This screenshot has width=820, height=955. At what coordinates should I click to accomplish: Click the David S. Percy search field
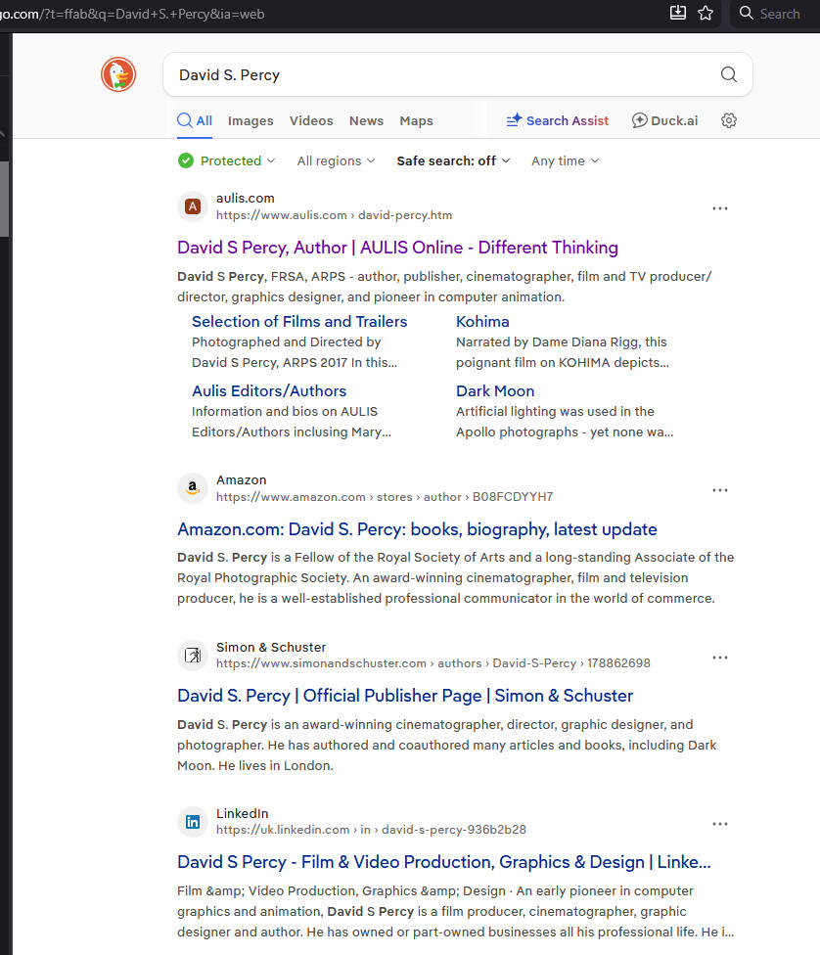pos(440,75)
